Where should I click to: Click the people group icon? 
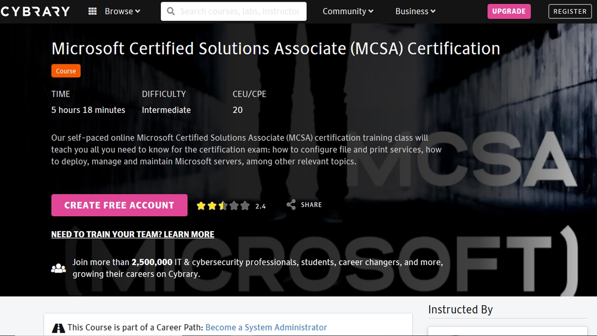tap(58, 268)
